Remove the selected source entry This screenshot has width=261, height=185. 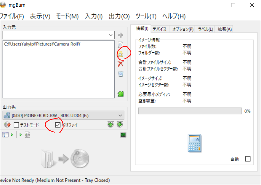click(x=121, y=64)
